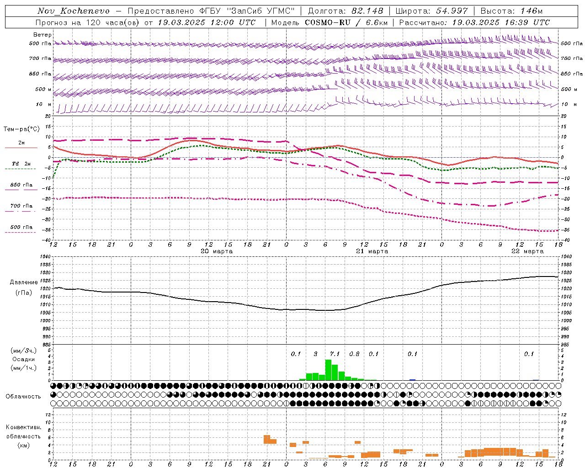Click the Прогноз на 120 часа(ов) text
This screenshot has width=585, height=468.
[88, 22]
